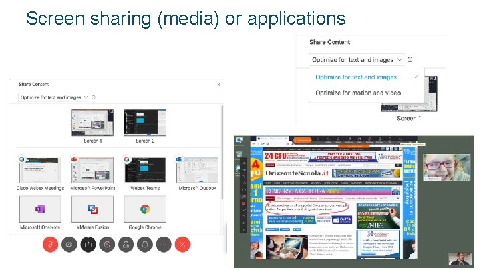Viewport: 481px width, 270px height.
Task: Click the OrizzonteScuola.it logo on shared page
Action: [x=297, y=173]
